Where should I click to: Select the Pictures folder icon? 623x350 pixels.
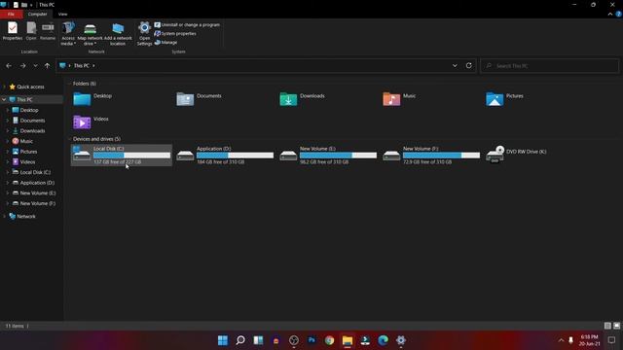coord(495,99)
